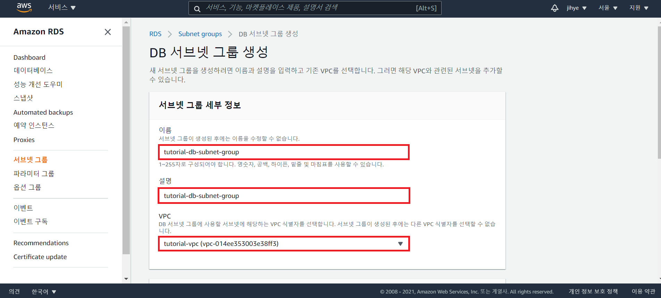The height and width of the screenshot is (298, 661).
Task: Open the 한국어 language selector
Action: 44,291
